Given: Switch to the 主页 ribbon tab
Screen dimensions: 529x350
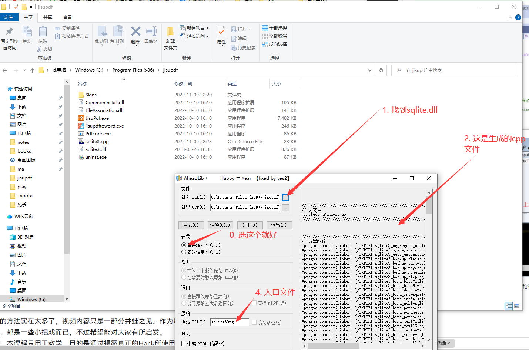Looking at the screenshot, I should click(x=28, y=17).
